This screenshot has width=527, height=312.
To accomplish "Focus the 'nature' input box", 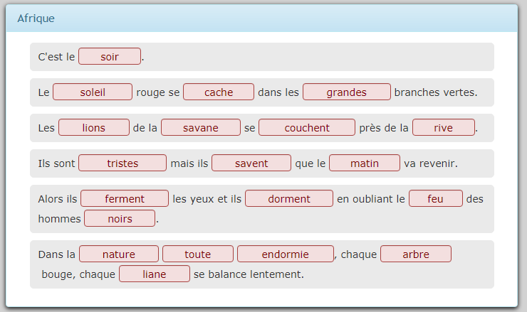I will click(x=119, y=254).
